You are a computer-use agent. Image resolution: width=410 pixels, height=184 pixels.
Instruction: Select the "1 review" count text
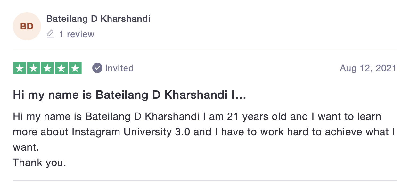pos(77,34)
